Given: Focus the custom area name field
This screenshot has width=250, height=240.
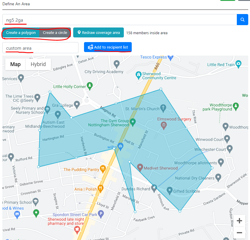Looking at the screenshot, I should [40, 48].
